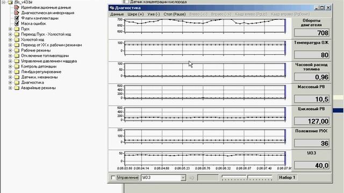Click the Отключение топливоподачи folder icon
This screenshot has height=193, width=344.
point(17,56)
